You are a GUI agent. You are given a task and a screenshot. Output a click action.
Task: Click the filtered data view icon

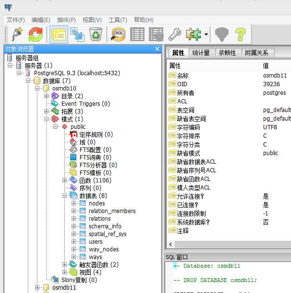(156, 34)
